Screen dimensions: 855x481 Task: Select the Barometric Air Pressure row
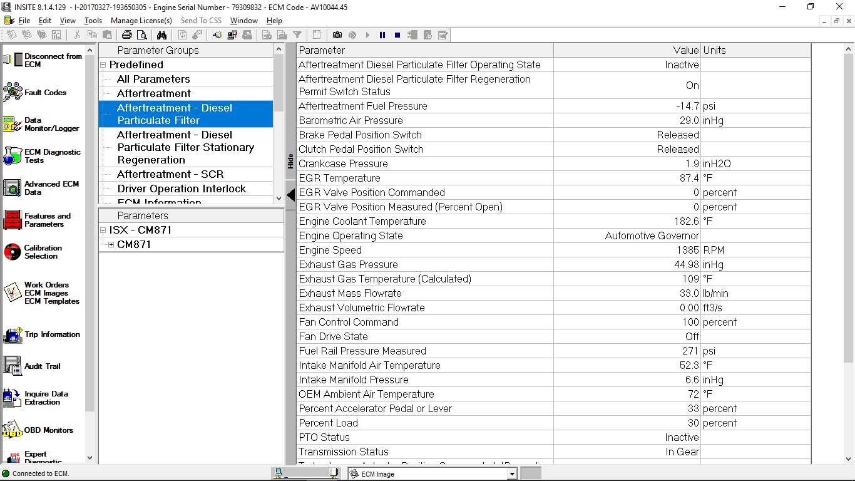pyautogui.click(x=553, y=120)
